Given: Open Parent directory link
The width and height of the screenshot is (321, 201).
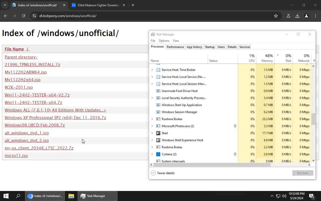Looking at the screenshot, I should pyautogui.click(x=21, y=57).
